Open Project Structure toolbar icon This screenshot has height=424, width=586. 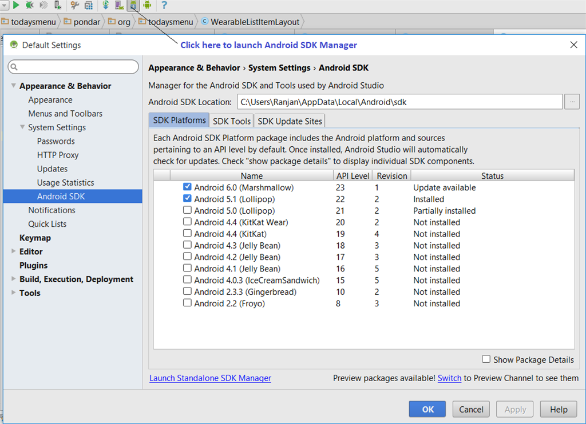pos(88,5)
